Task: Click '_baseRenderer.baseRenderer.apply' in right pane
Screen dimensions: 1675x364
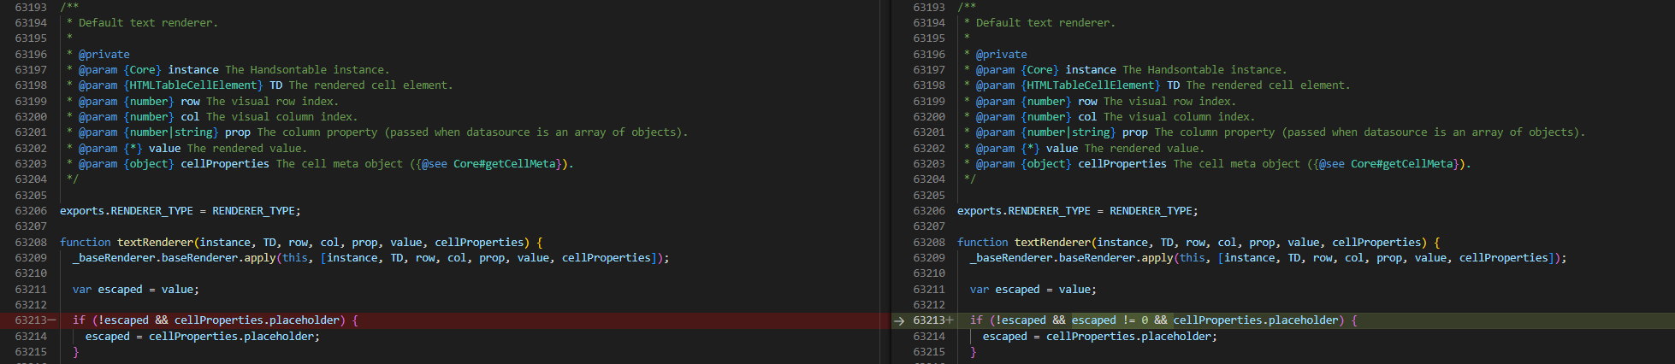Action: click(1071, 258)
